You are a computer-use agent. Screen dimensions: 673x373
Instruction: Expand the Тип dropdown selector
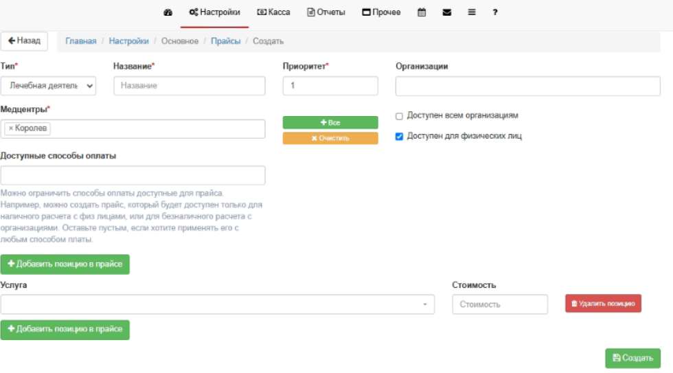point(48,86)
